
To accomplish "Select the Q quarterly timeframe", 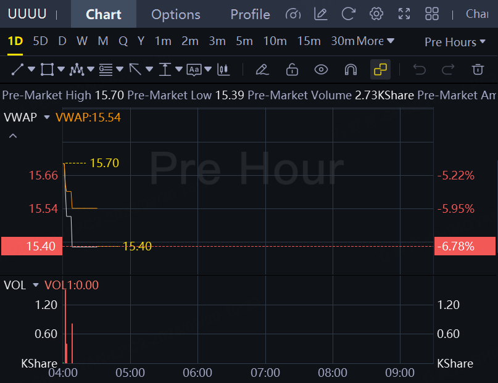I will pos(123,41).
